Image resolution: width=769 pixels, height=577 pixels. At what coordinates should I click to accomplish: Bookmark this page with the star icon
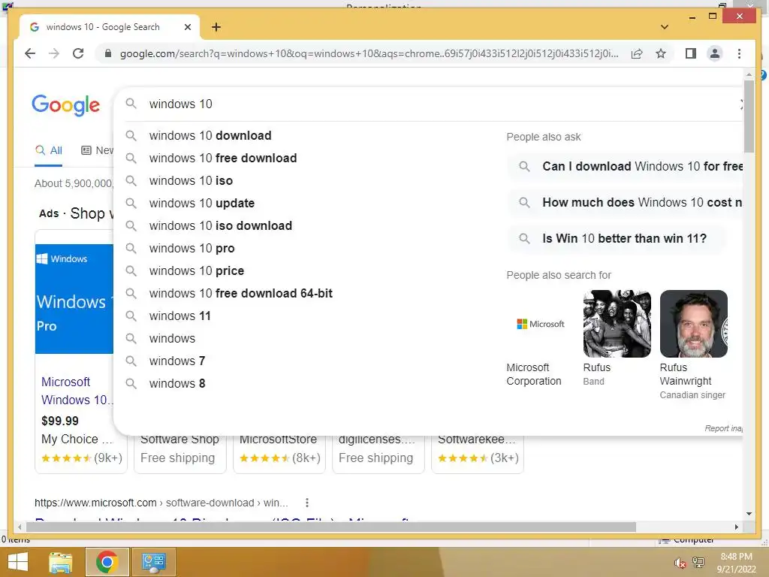coord(661,53)
